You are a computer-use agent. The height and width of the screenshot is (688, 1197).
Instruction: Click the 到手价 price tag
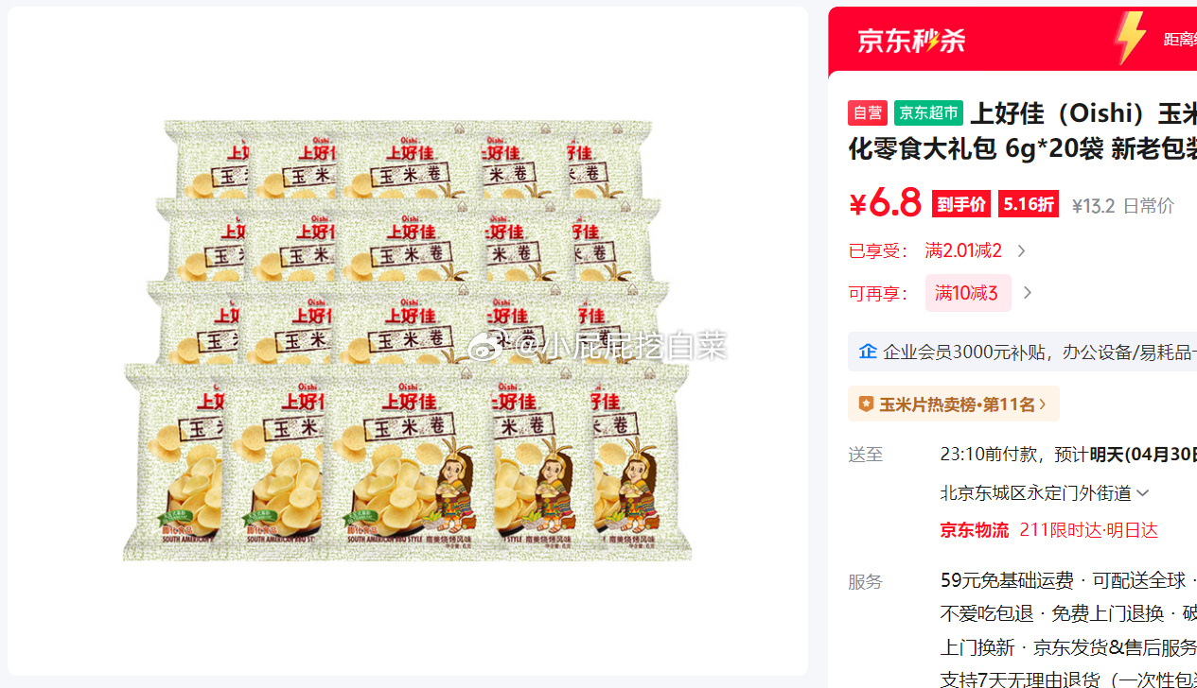(x=961, y=204)
